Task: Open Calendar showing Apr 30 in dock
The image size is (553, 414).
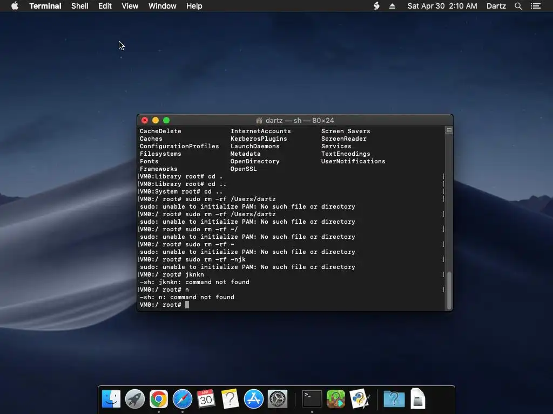Action: 206,399
